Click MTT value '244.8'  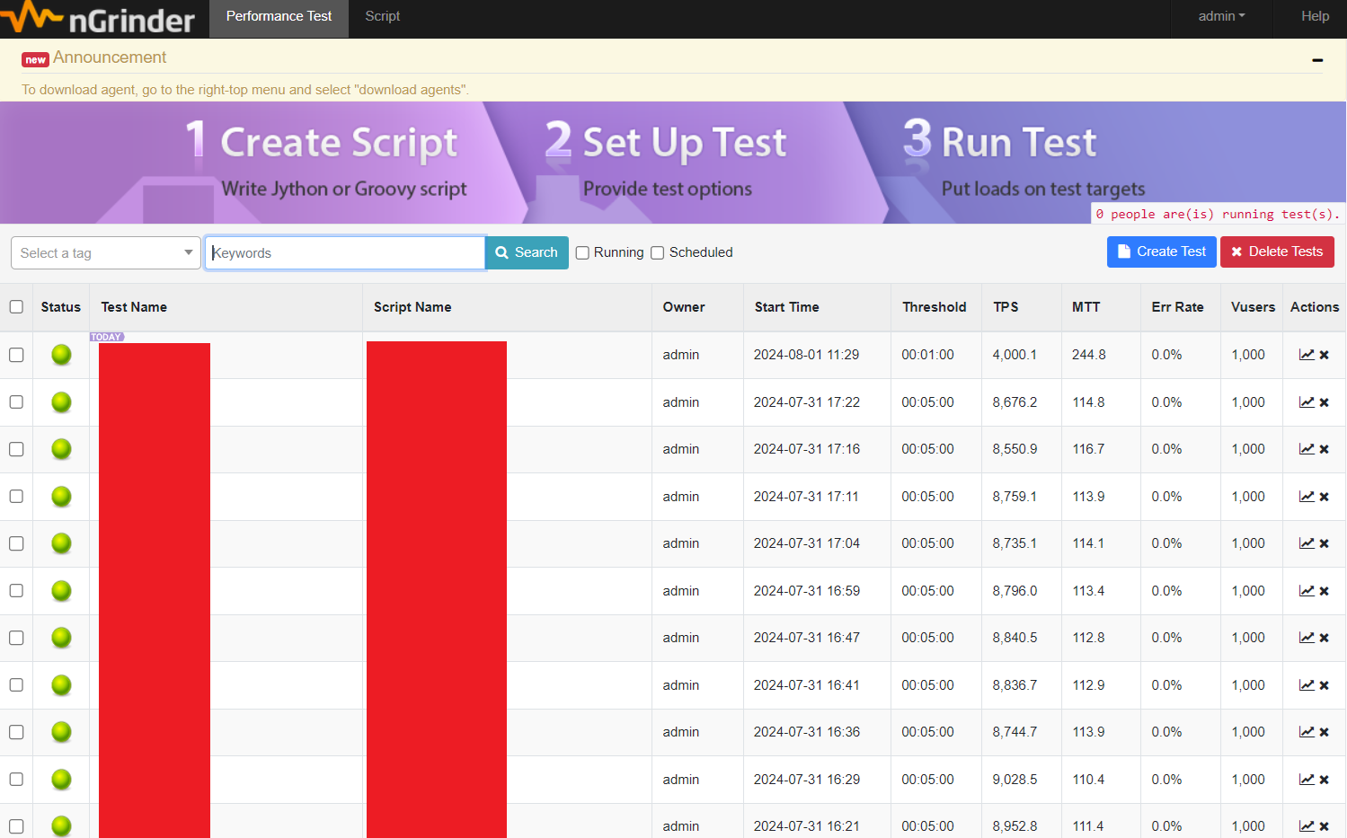(x=1088, y=355)
